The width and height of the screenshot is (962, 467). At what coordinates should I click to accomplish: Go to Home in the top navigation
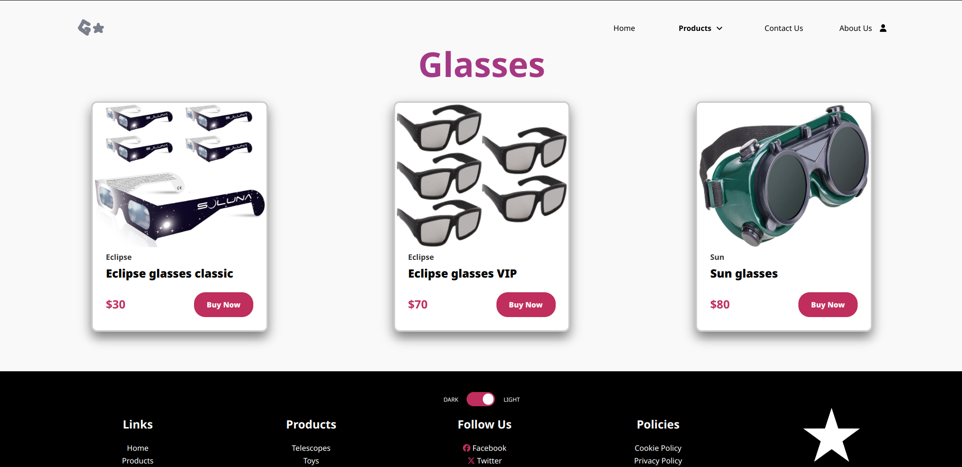point(624,28)
